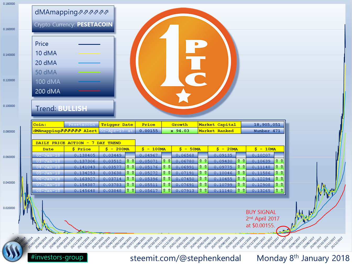352x264 pixels.
Task: Click up arrows beside 20MA 0.10046
Action: [241, 173]
